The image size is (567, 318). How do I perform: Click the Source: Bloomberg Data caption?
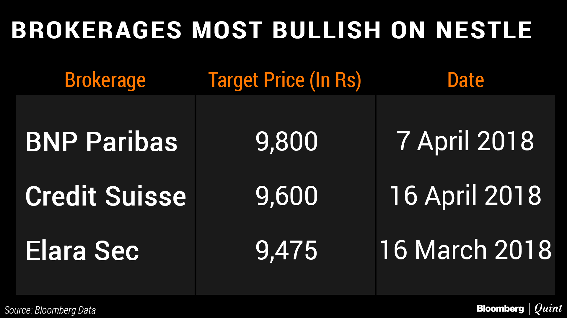[50, 310]
